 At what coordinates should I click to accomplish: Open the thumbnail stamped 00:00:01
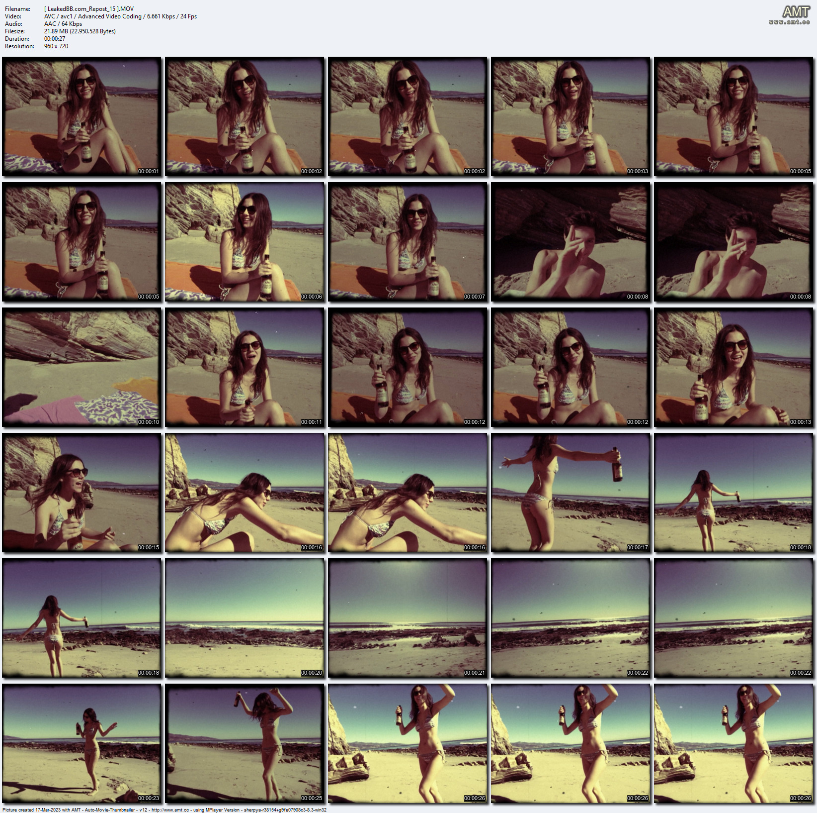tap(82, 116)
